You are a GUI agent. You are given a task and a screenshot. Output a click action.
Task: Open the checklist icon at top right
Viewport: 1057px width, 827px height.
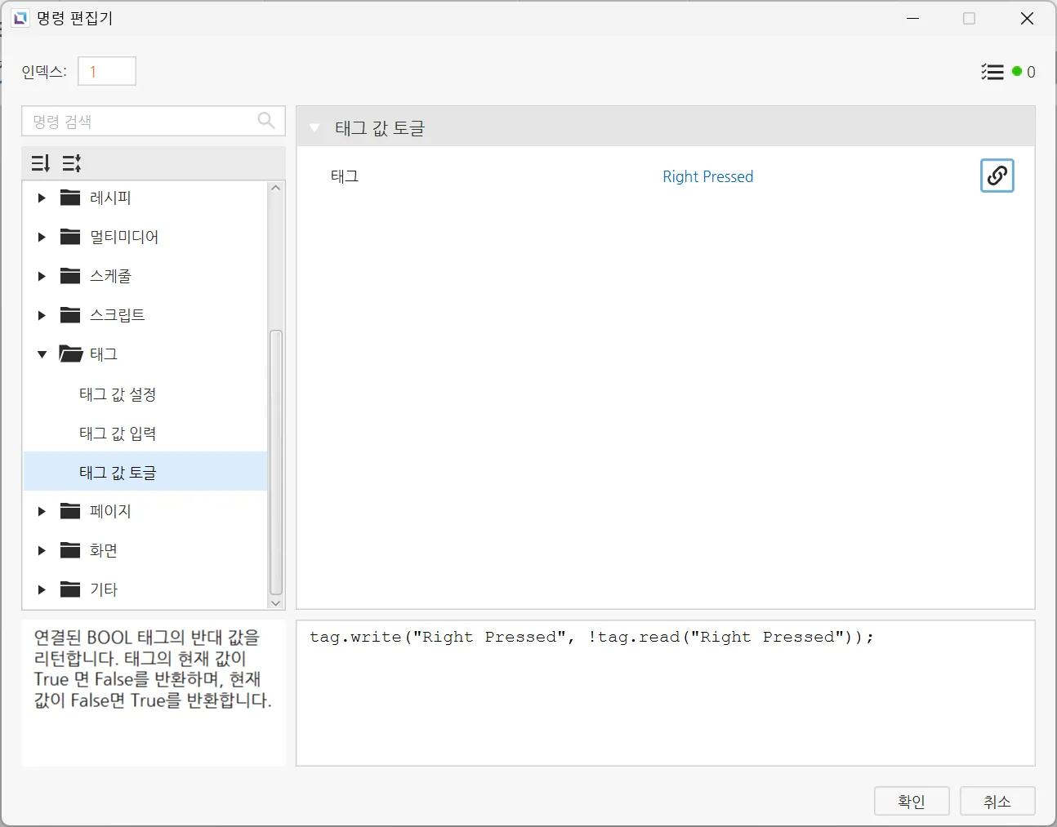point(992,72)
